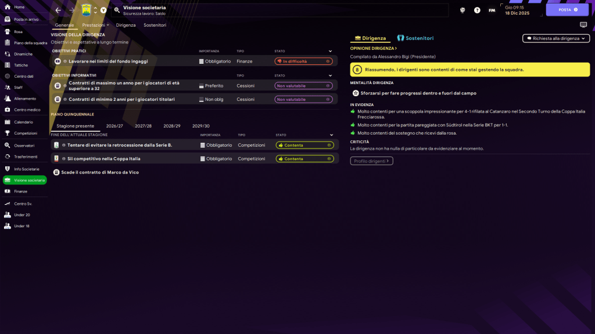The image size is (595, 334).
Task: Open the Richiesta alla dirigenza dropdown
Action: (x=556, y=38)
